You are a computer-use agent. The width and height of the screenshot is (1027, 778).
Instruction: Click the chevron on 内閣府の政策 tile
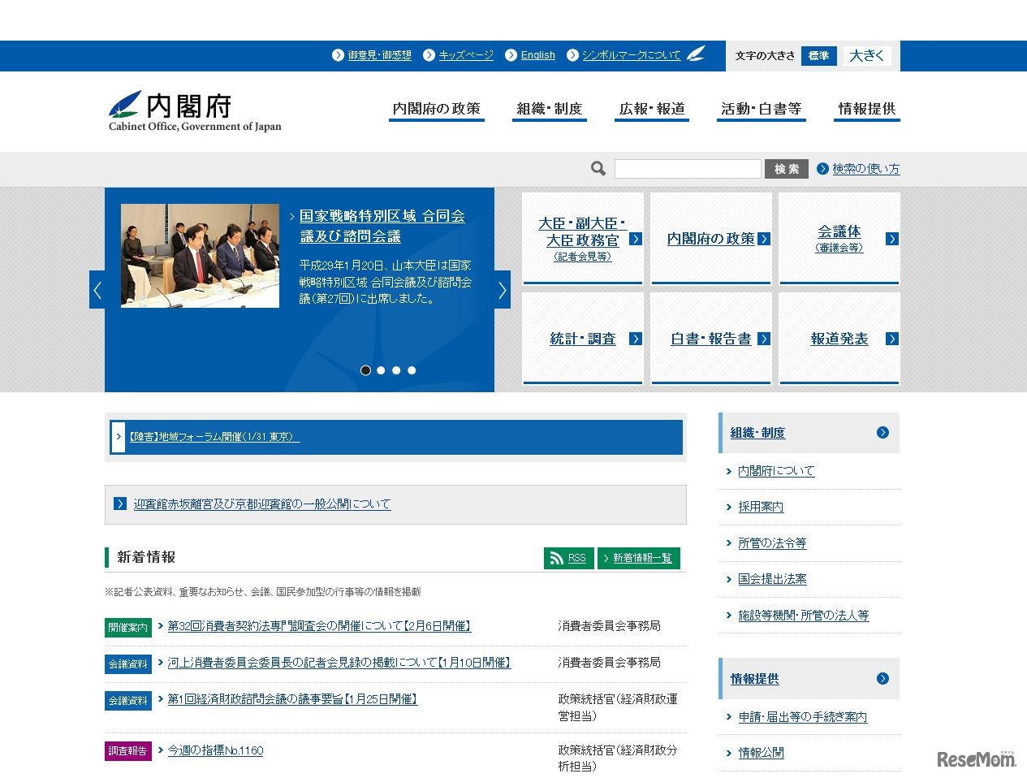click(x=763, y=238)
